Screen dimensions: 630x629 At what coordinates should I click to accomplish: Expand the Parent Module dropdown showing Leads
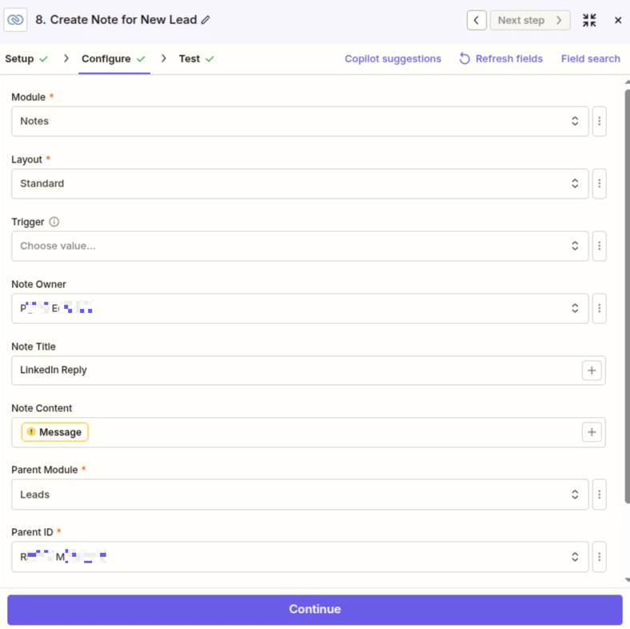point(300,495)
